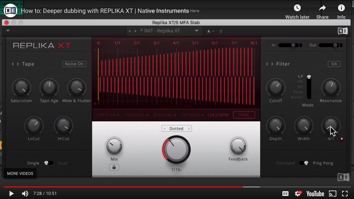Click the 4/1 rate knob

click(x=331, y=126)
